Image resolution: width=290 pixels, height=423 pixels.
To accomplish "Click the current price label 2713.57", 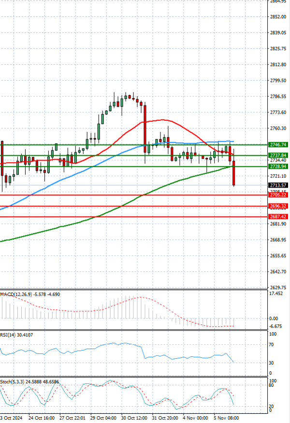I will [x=278, y=185].
